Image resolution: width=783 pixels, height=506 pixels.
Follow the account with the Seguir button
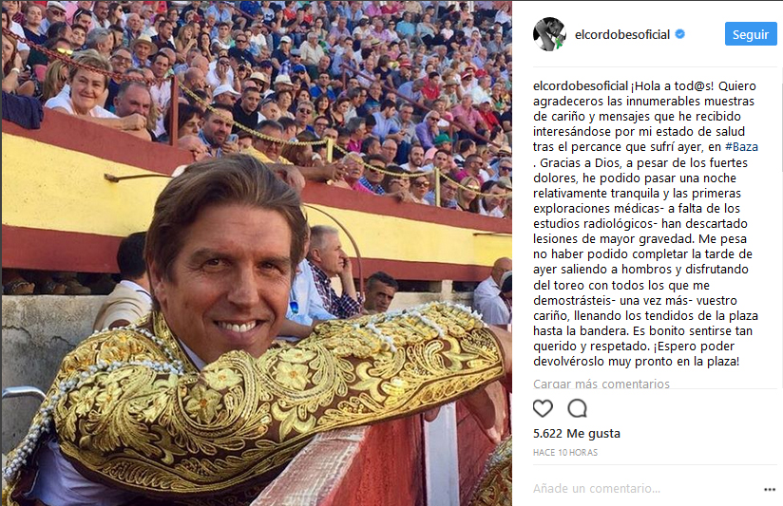tap(751, 34)
